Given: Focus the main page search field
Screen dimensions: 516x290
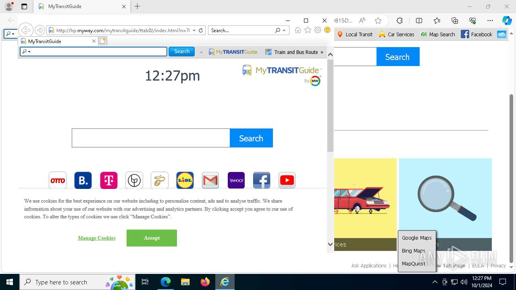Looking at the screenshot, I should (x=151, y=138).
